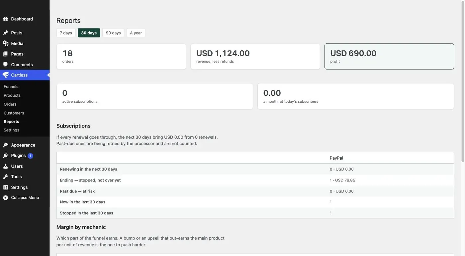Click the Appearance paintbrush icon
This screenshot has width=465, height=256.
point(6,145)
